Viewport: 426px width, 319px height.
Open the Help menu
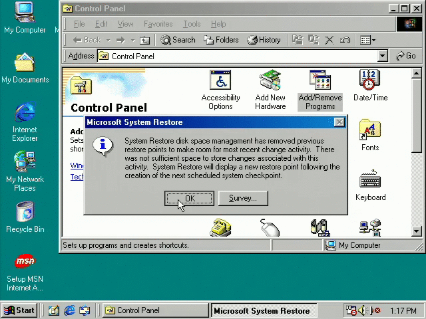[218, 24]
